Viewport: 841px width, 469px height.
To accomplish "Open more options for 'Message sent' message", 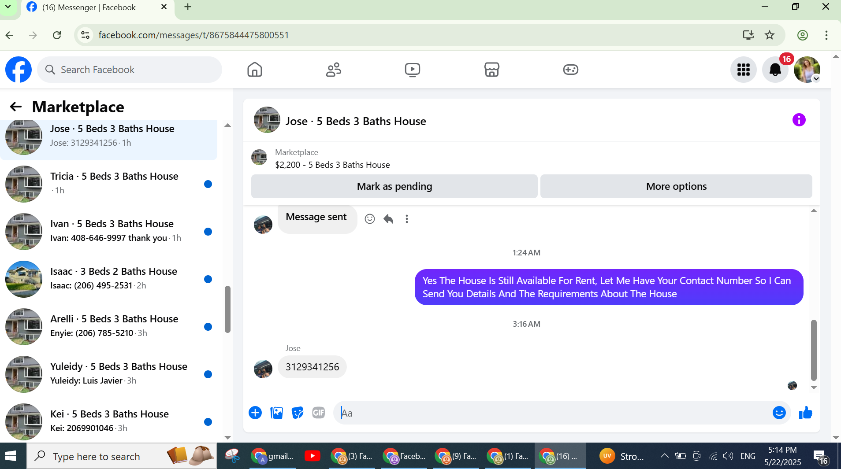I will pyautogui.click(x=407, y=219).
